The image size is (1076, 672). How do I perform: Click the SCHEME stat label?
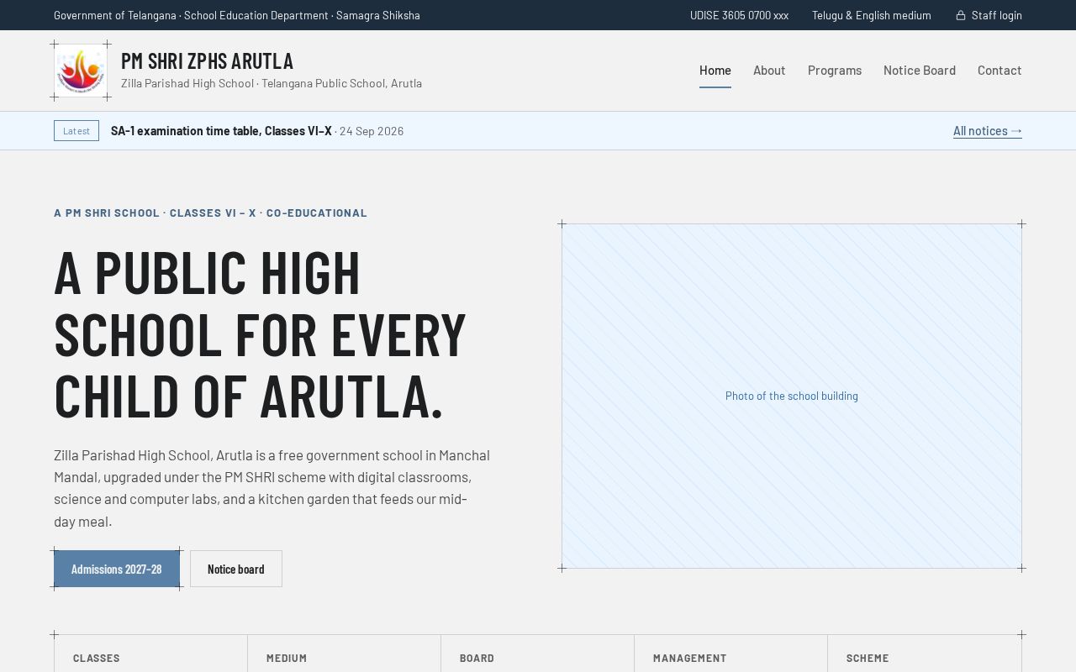[x=868, y=659]
